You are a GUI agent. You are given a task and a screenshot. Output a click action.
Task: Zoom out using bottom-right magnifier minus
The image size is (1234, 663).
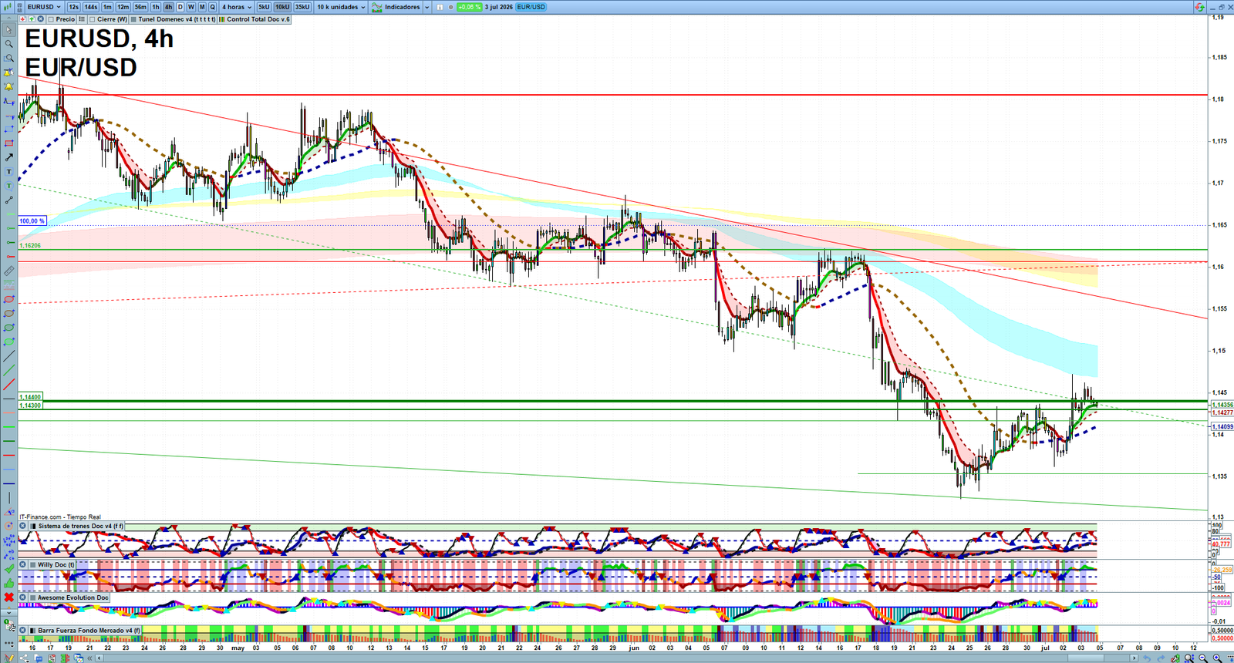(x=1203, y=658)
